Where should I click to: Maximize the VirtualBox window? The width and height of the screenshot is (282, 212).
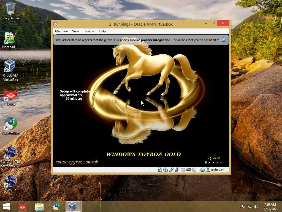[213, 23]
